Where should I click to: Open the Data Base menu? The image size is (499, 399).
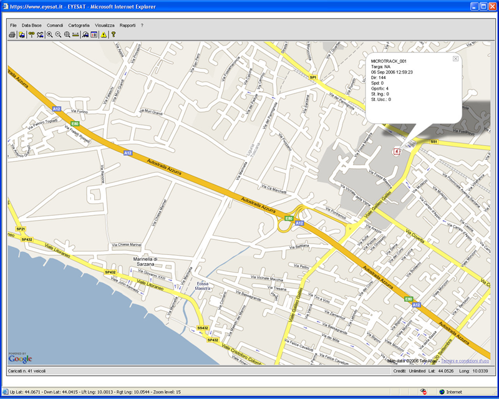pyautogui.click(x=32, y=26)
